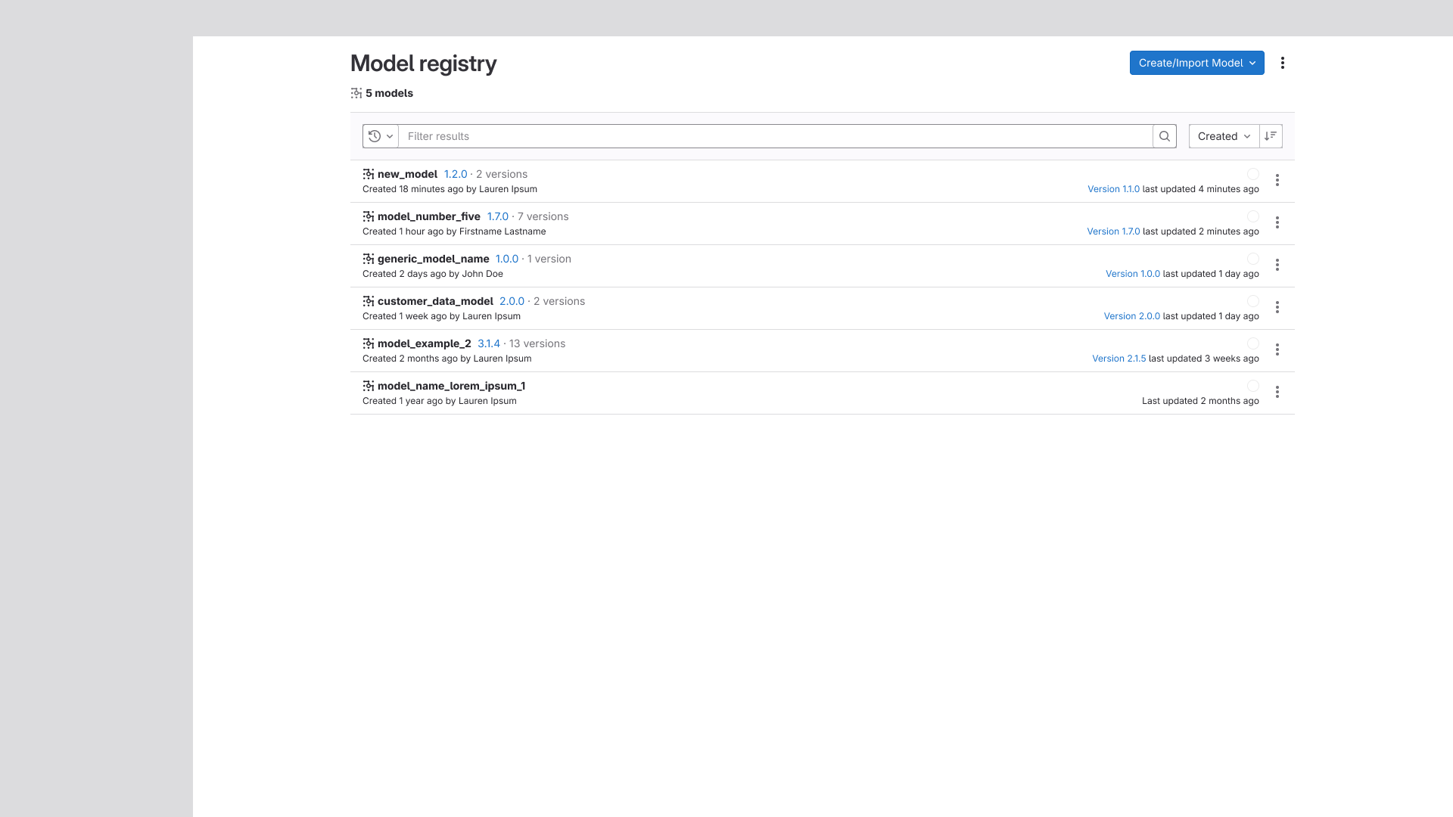Open version 1.7.0 link next to model_number_five
Viewport: 1453px width, 817px height.
[498, 216]
